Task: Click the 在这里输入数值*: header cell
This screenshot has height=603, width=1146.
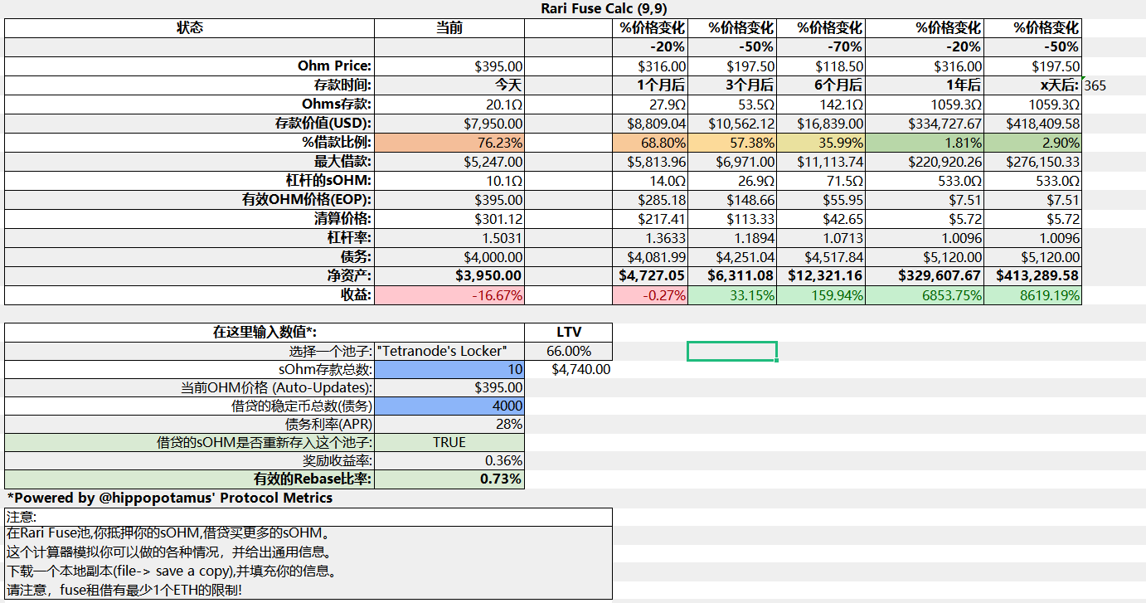Action: tap(265, 333)
